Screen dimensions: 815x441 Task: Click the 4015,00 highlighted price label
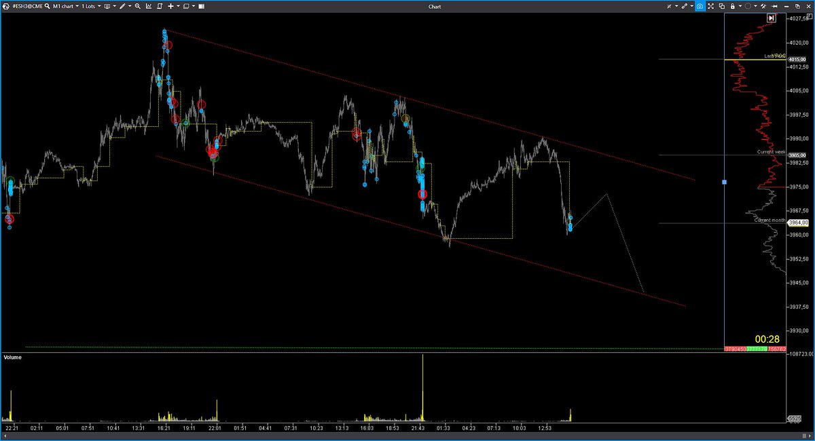pyautogui.click(x=797, y=60)
